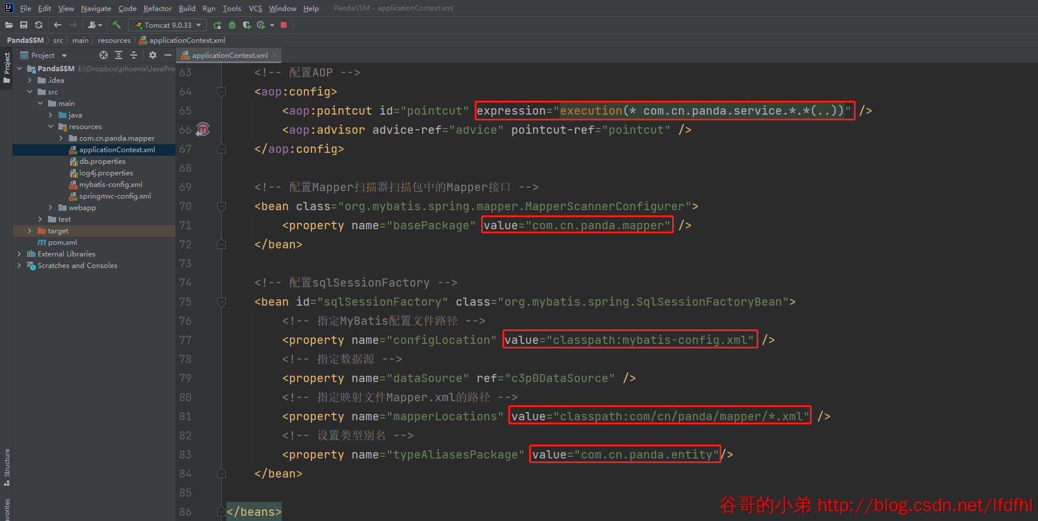Open the user profile icon dropdown
1038x521 pixels.
[95, 25]
